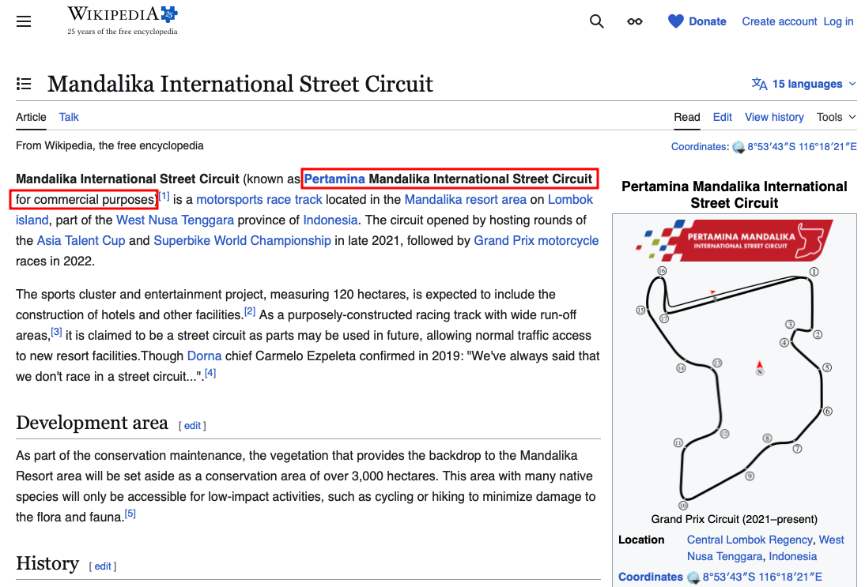Image resolution: width=865 pixels, height=587 pixels.
Task: Expand the 15 languages dropdown
Action: point(804,84)
